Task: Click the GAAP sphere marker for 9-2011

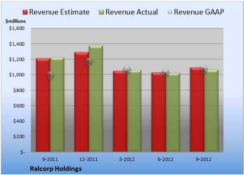Action: click(x=50, y=75)
